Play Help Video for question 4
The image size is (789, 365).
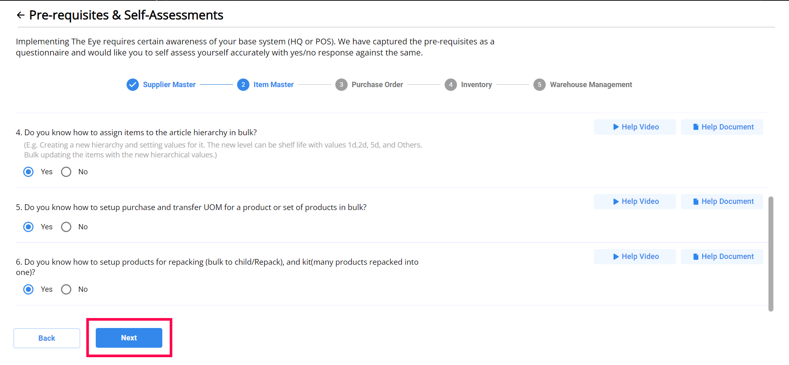634,127
